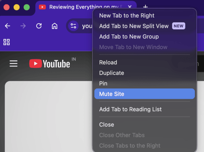Open the apps grid in bookmarks bar
The image size is (204, 152).
click(x=6, y=42)
